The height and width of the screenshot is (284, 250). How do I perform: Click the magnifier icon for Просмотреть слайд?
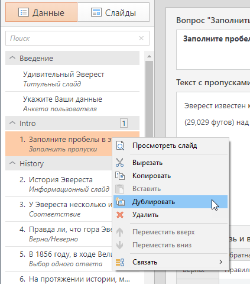click(120, 146)
